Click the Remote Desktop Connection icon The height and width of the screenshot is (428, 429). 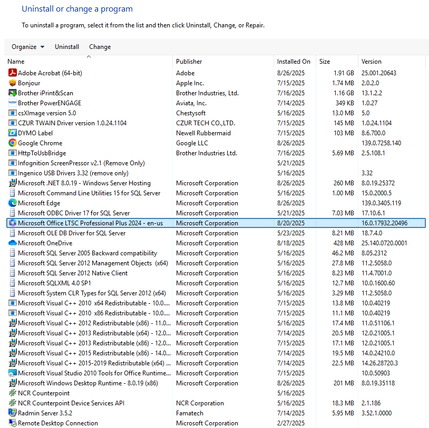(x=12, y=423)
